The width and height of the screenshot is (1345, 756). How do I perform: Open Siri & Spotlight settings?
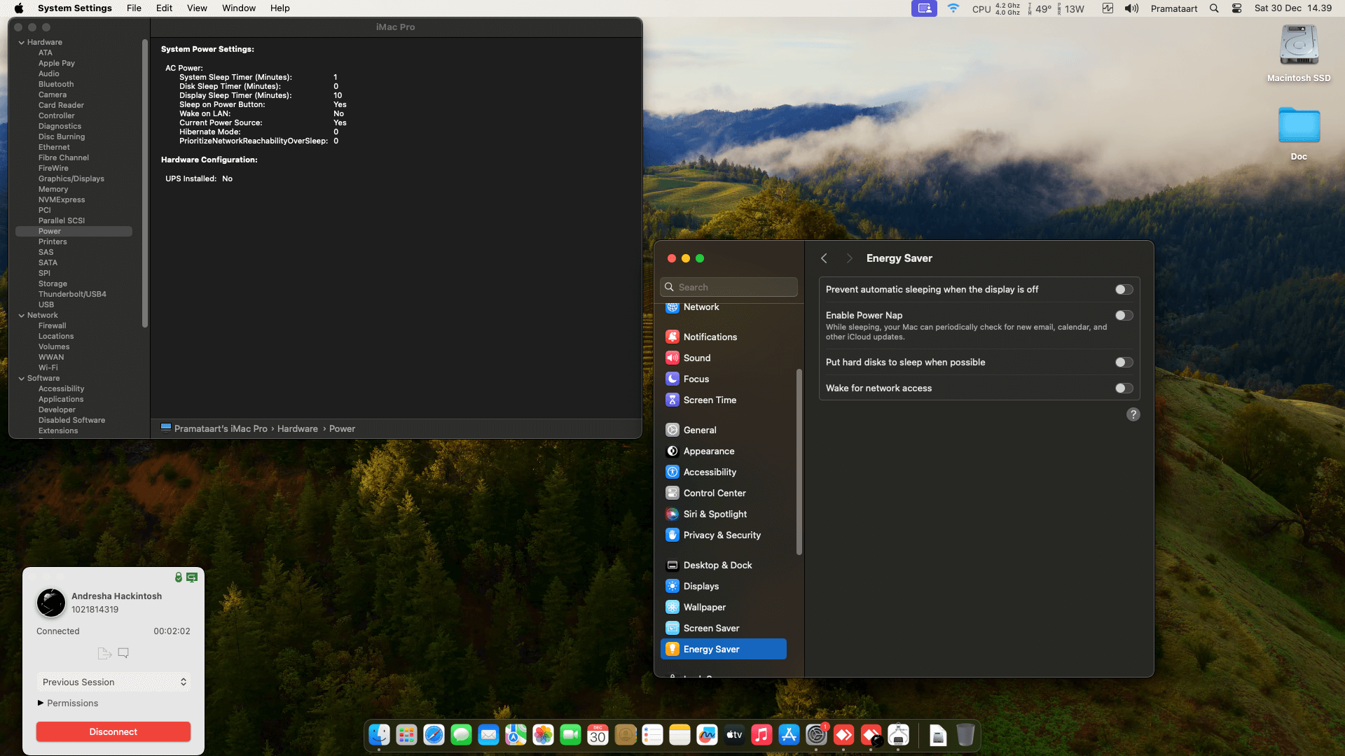coord(715,514)
